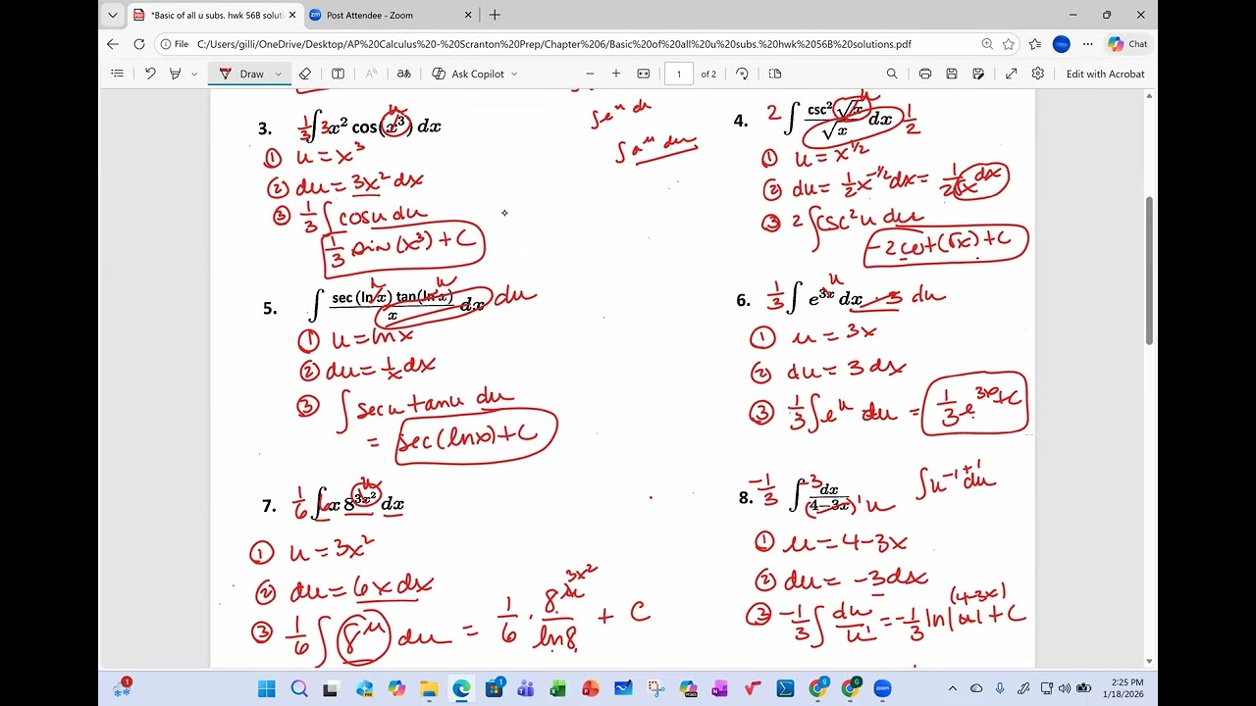Save the PDF document

[952, 74]
